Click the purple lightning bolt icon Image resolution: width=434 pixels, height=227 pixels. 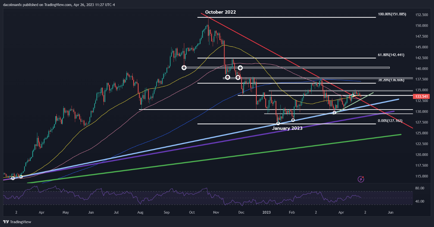361,179
